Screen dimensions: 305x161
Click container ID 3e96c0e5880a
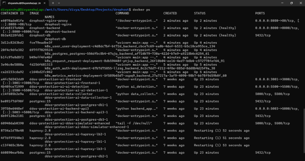coord(12,64)
